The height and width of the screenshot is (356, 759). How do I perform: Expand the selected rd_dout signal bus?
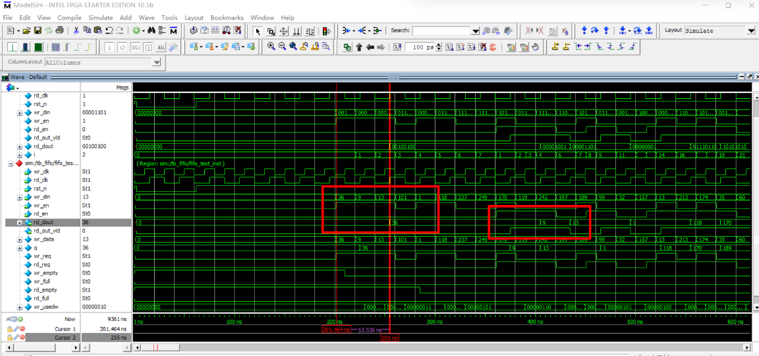(x=20, y=223)
